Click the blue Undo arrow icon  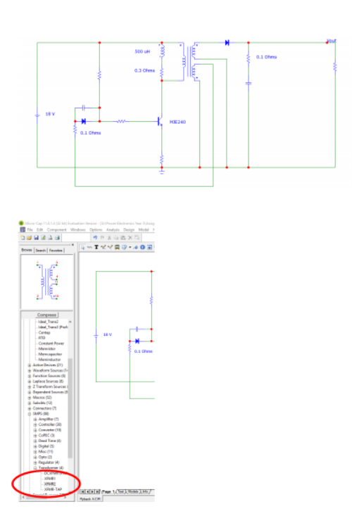click(x=95, y=238)
